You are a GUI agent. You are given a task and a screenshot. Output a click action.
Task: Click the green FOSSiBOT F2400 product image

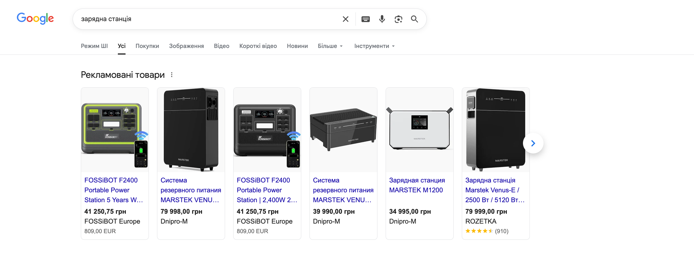pyautogui.click(x=115, y=130)
